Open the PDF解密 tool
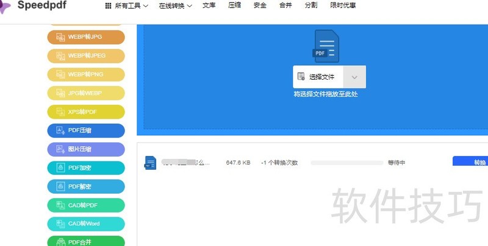 [x=86, y=186]
